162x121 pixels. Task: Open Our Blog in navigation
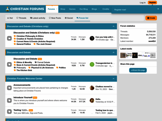tap(84, 9)
